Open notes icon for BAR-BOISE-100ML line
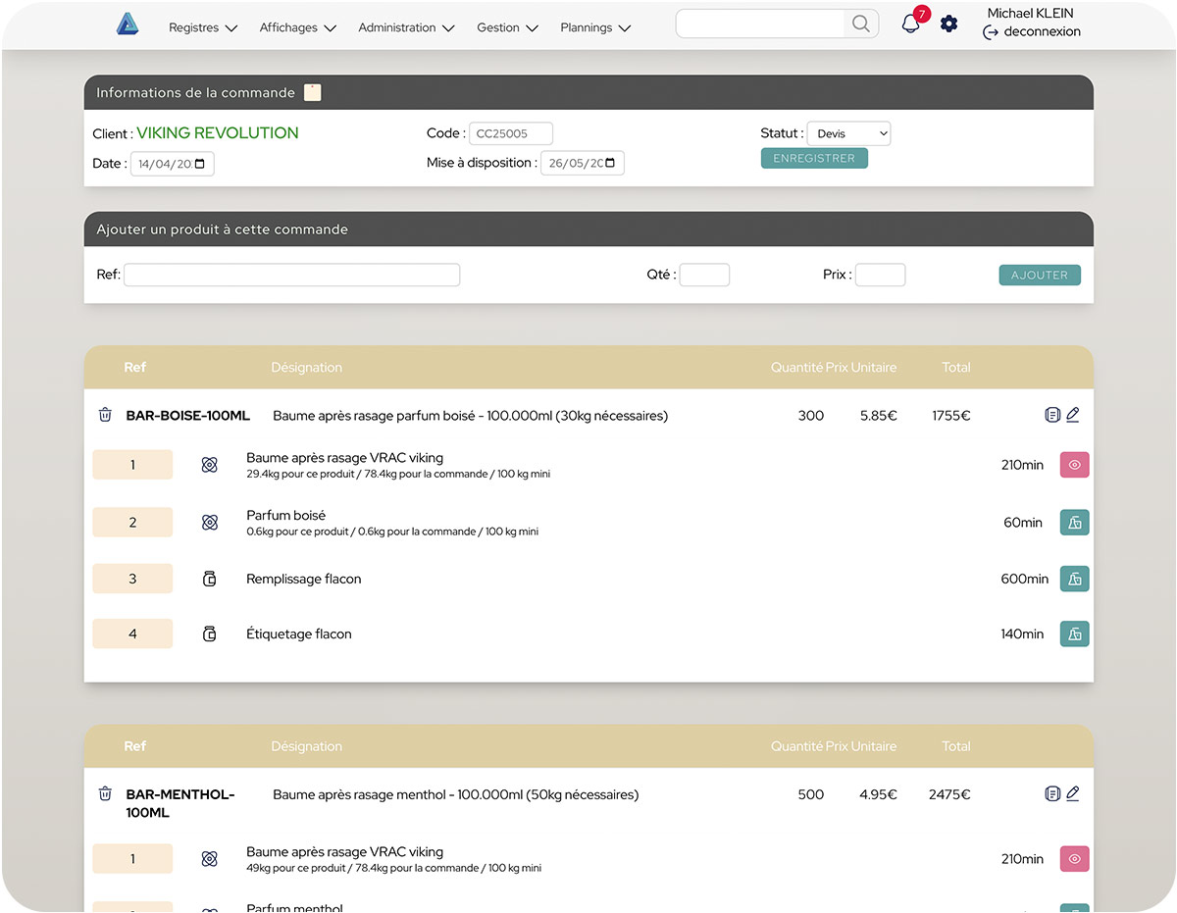1177x913 pixels. tap(1052, 414)
